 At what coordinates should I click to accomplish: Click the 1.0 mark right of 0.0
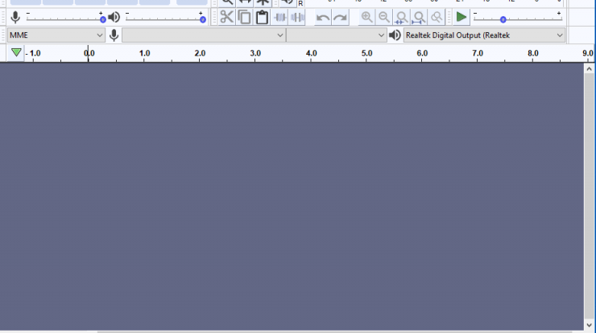(144, 54)
